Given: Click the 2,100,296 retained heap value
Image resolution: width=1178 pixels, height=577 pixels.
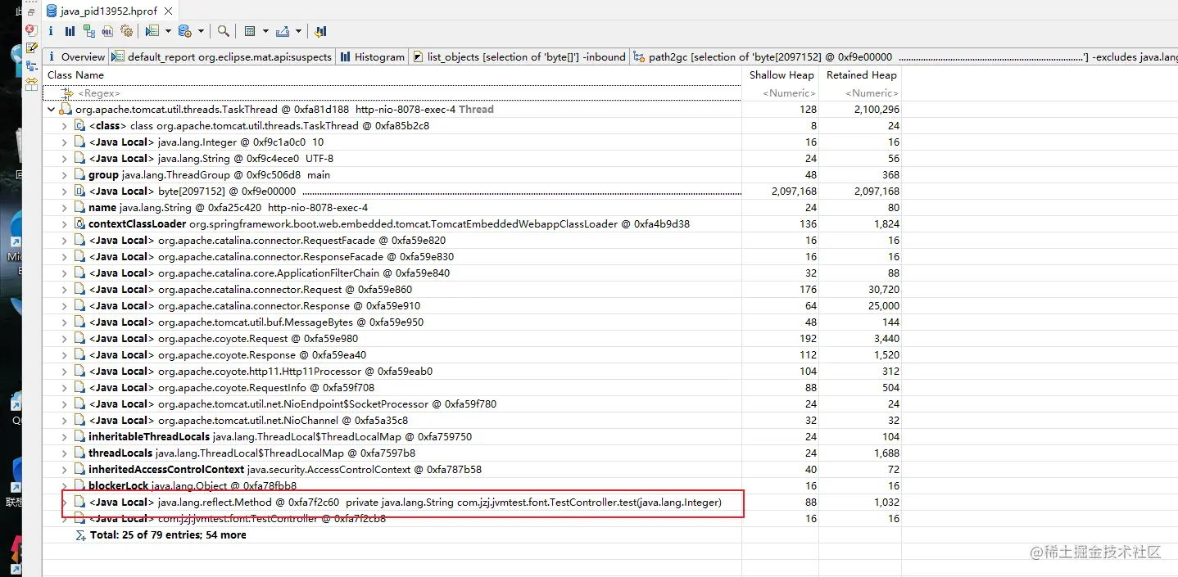Looking at the screenshot, I should (x=876, y=109).
